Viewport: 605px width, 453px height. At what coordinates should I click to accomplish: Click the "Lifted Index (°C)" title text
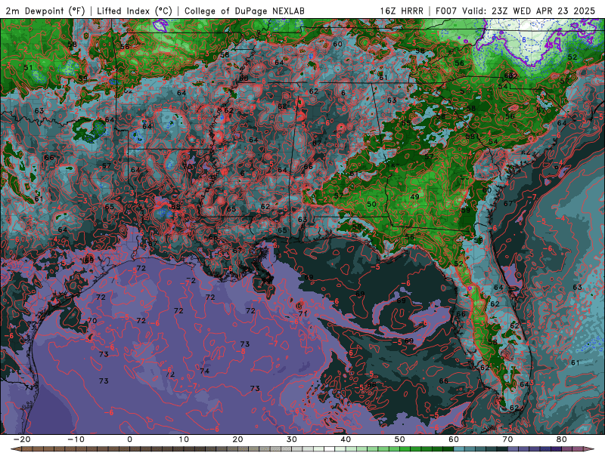pyautogui.click(x=135, y=11)
